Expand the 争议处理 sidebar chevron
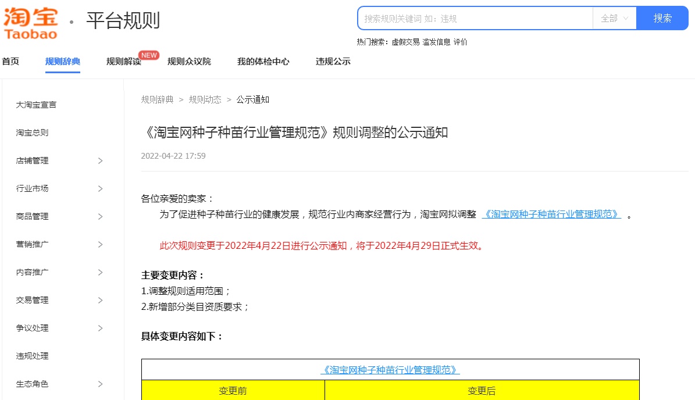Image resolution: width=695 pixels, height=400 pixels. tap(100, 328)
